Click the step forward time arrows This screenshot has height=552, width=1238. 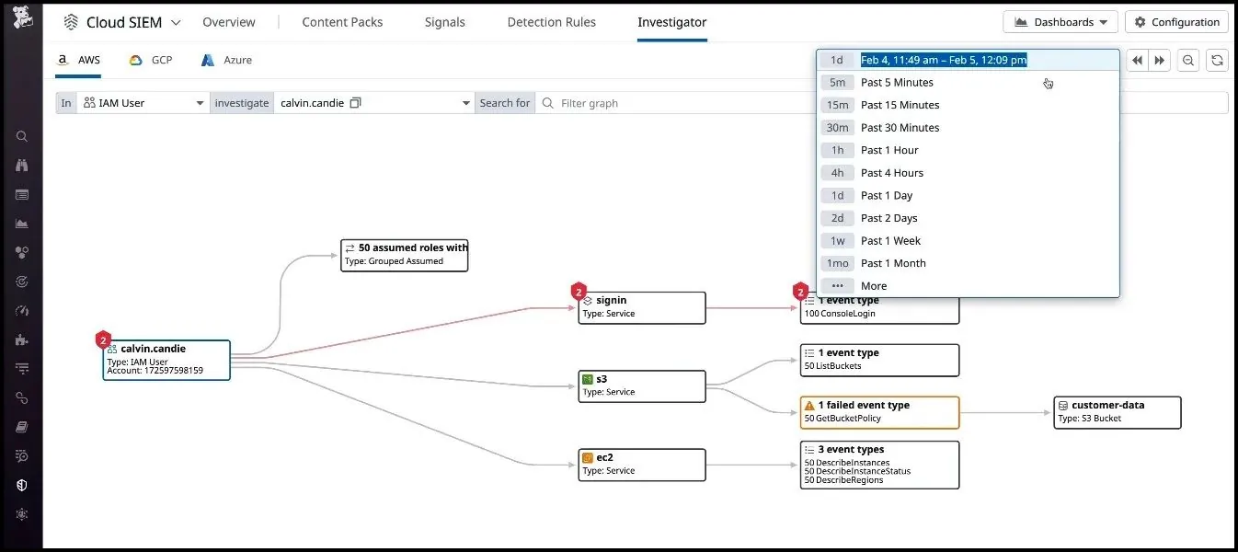[1160, 60]
